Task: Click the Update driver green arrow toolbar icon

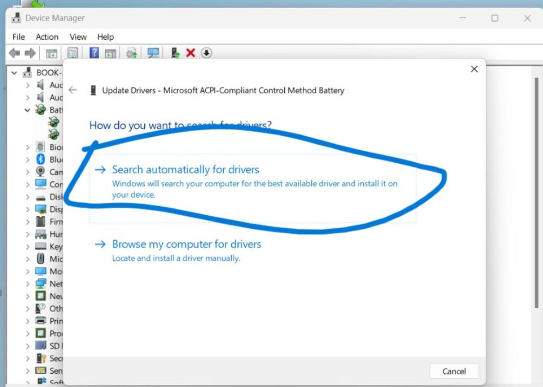Action: (175, 53)
